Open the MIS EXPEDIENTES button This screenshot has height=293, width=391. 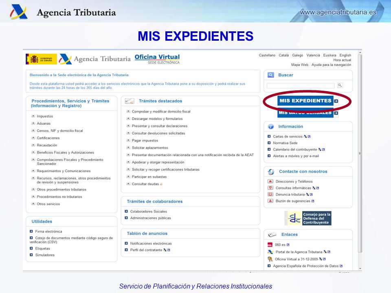click(x=305, y=101)
